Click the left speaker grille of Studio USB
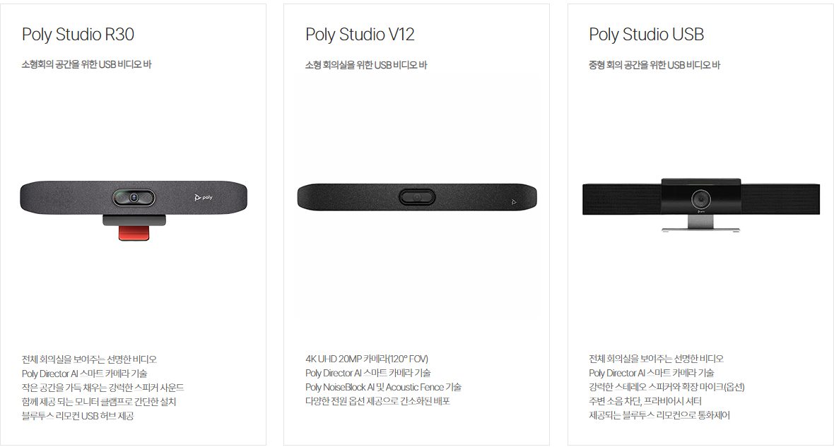 pyautogui.click(x=622, y=199)
